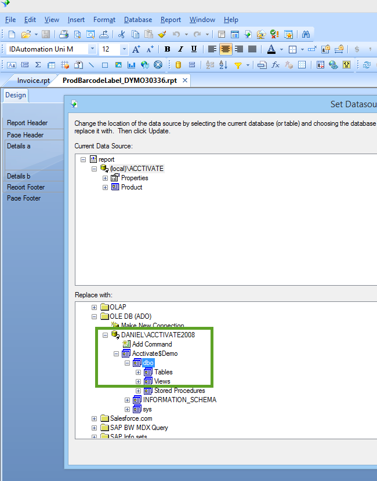Toggle underline formatting
The image size is (377, 481).
point(194,49)
